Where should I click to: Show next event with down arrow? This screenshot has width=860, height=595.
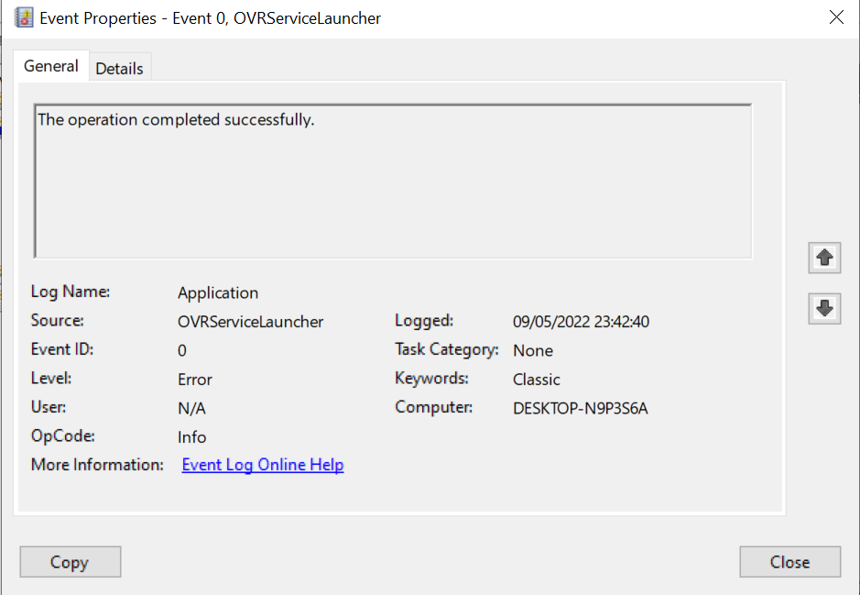tap(824, 308)
